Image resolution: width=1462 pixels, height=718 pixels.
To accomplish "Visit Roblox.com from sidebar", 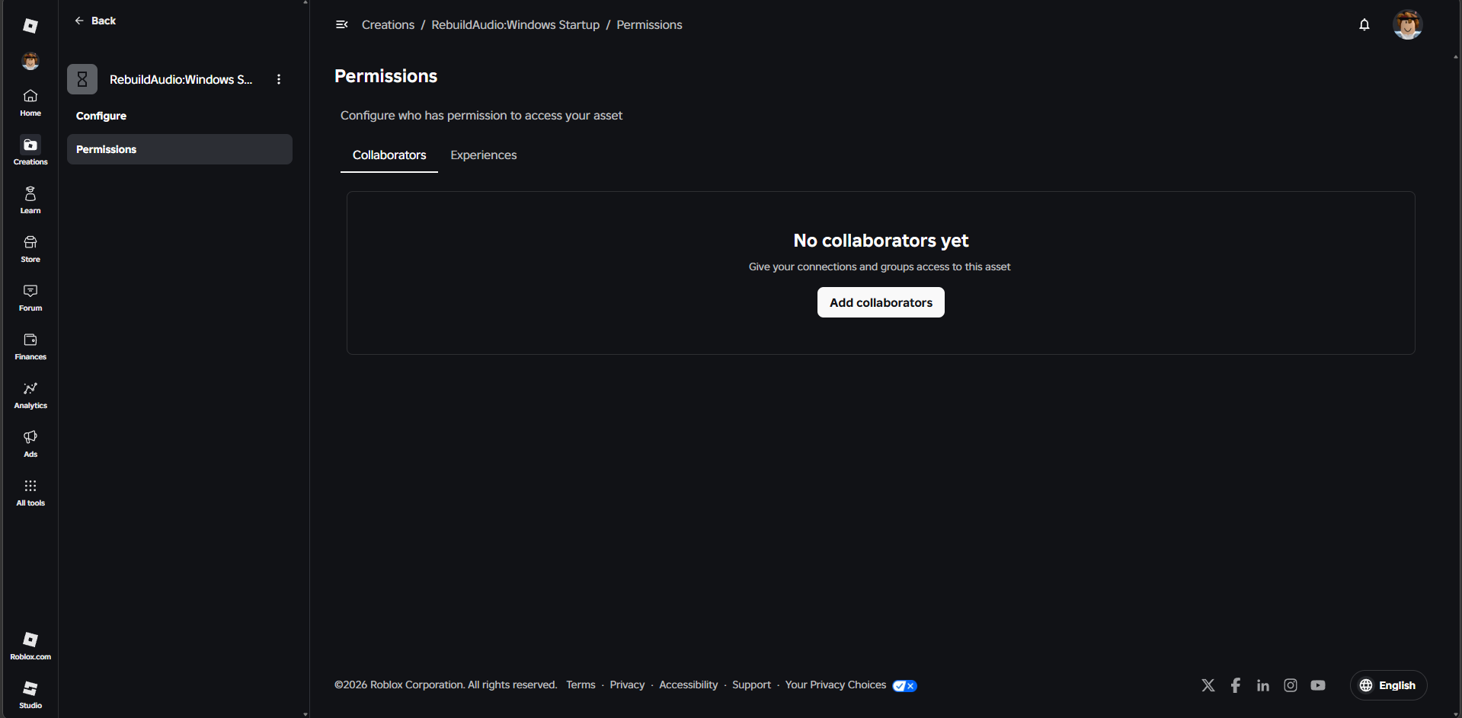I will click(x=30, y=646).
